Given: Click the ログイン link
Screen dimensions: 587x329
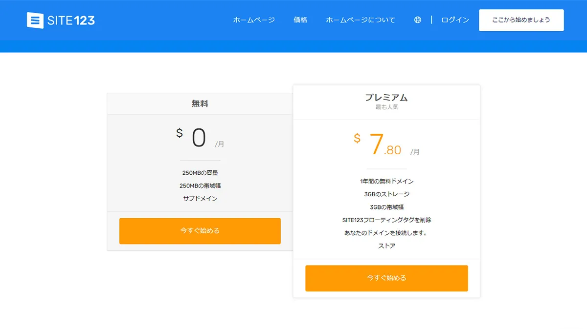Looking at the screenshot, I should [455, 20].
